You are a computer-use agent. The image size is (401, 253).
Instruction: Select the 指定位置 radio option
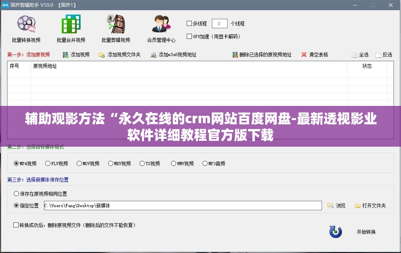click(17, 205)
